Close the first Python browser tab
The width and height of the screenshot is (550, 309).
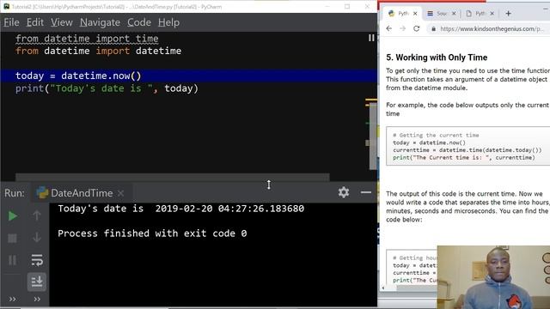(x=415, y=14)
